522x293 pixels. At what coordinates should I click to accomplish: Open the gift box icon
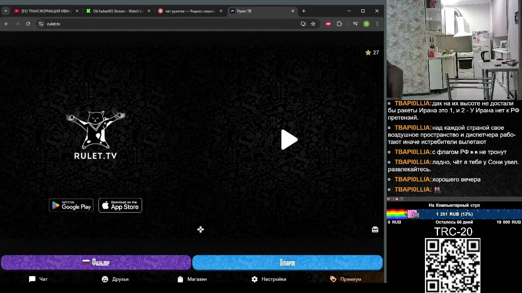[x=375, y=230]
